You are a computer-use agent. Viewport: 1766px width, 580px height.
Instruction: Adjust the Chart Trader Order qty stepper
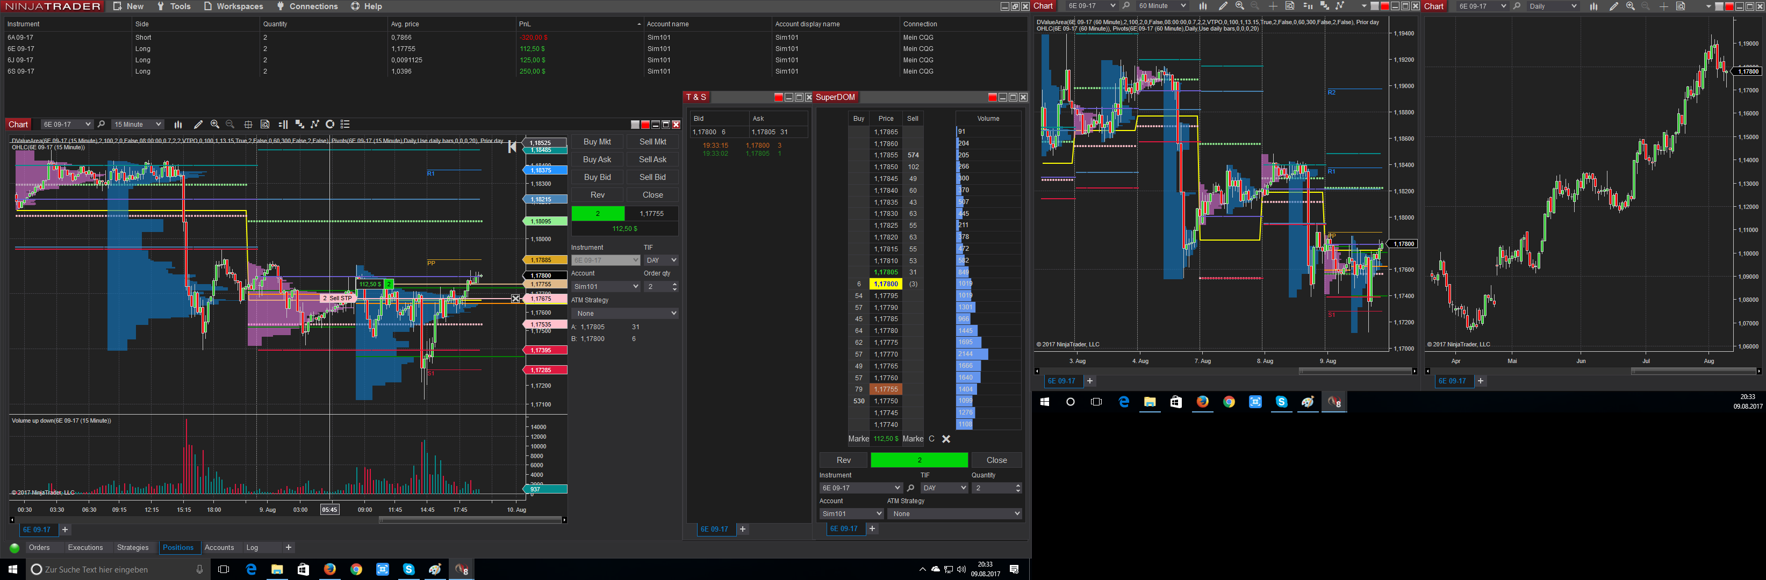pyautogui.click(x=674, y=287)
